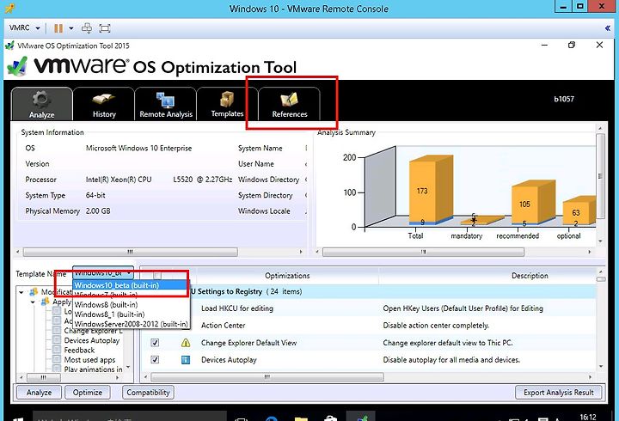Click the Compatibility button
This screenshot has width=619, height=421.
point(148,392)
